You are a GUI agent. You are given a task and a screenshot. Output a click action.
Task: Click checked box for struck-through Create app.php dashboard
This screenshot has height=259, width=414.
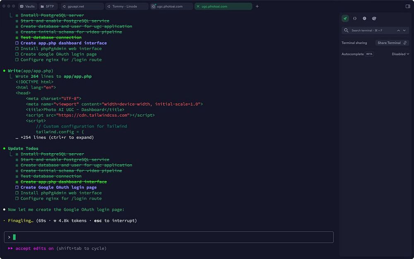(17, 182)
